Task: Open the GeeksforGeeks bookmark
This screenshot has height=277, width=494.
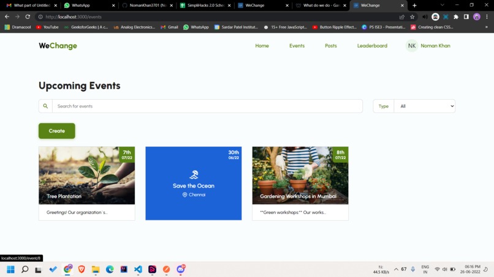Action: click(x=86, y=27)
